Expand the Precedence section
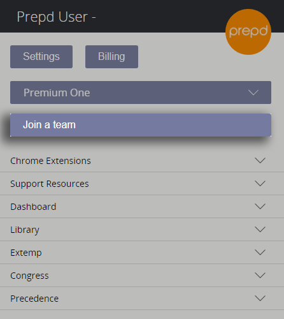This screenshot has height=319, width=284. [142, 299]
